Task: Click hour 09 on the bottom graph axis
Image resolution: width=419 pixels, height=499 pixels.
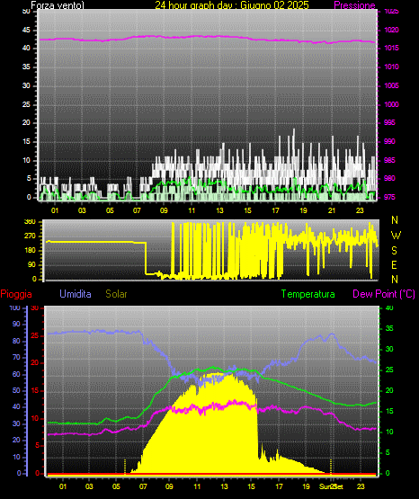Action: click(x=169, y=486)
